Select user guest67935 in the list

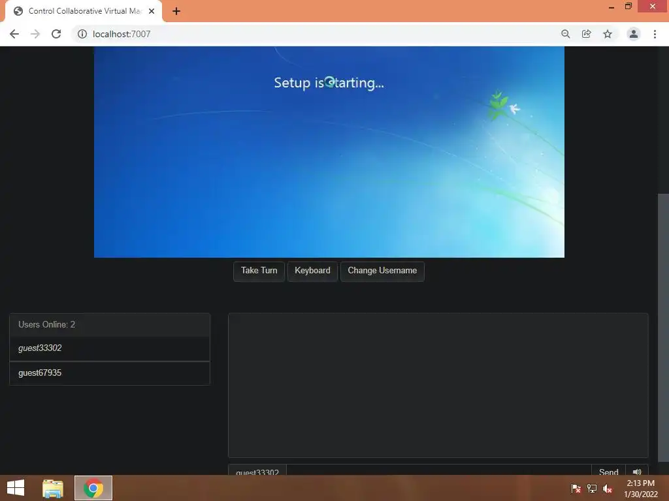coord(110,373)
